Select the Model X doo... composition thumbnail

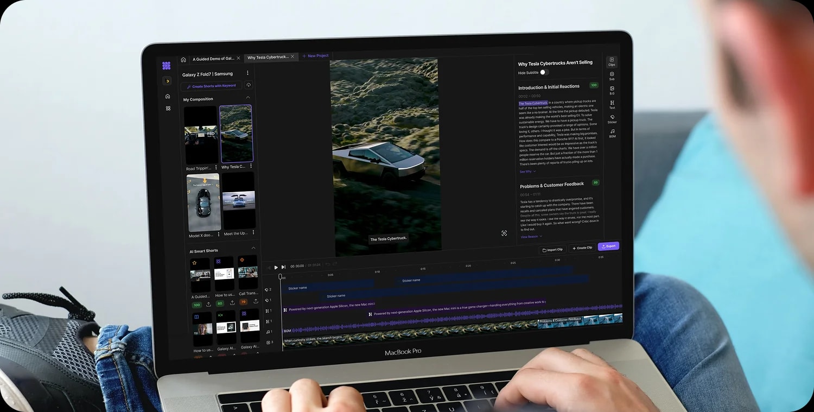(203, 202)
